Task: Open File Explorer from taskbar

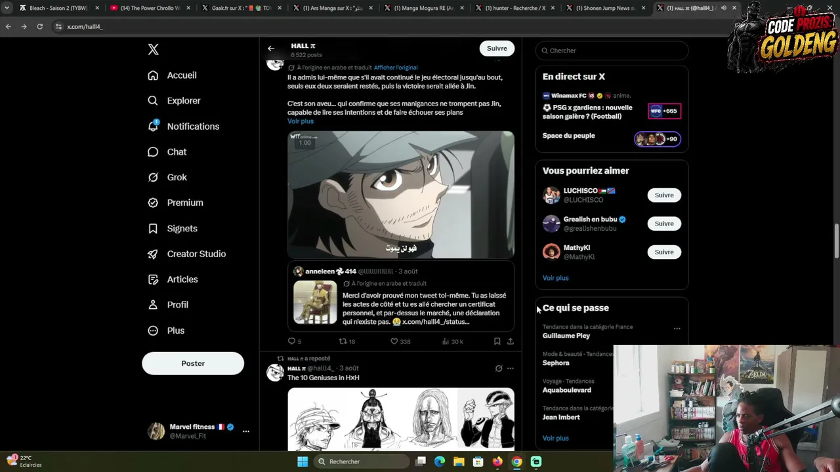Action: [459, 462]
